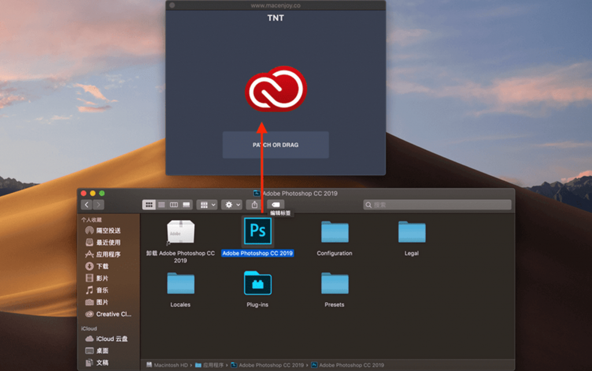The height and width of the screenshot is (371, 592).
Task: Click the Legal folder name label
Action: point(412,253)
